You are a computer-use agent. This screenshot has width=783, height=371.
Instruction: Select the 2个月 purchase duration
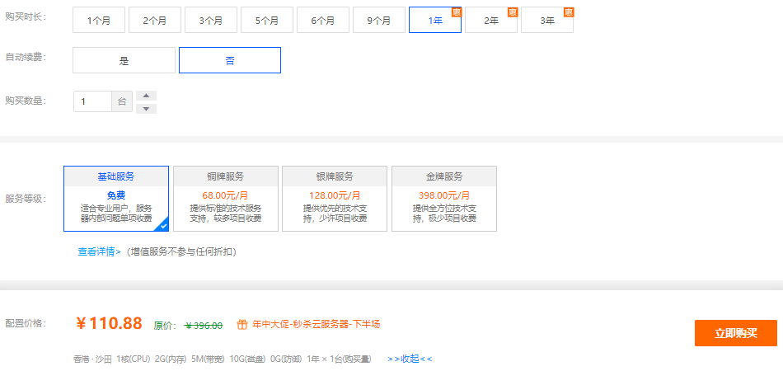(155, 21)
